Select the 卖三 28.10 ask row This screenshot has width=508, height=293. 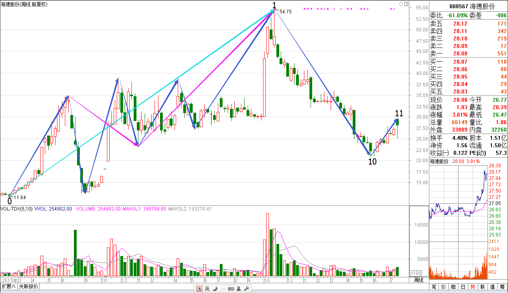(x=468, y=38)
